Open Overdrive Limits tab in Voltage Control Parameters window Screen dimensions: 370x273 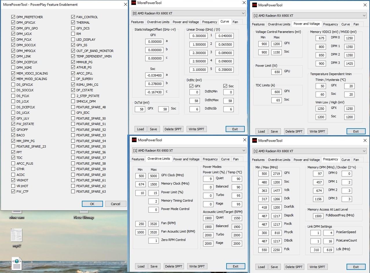279,24
